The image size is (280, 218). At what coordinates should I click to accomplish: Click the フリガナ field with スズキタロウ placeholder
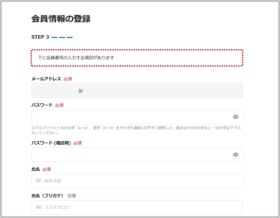[x=137, y=207]
